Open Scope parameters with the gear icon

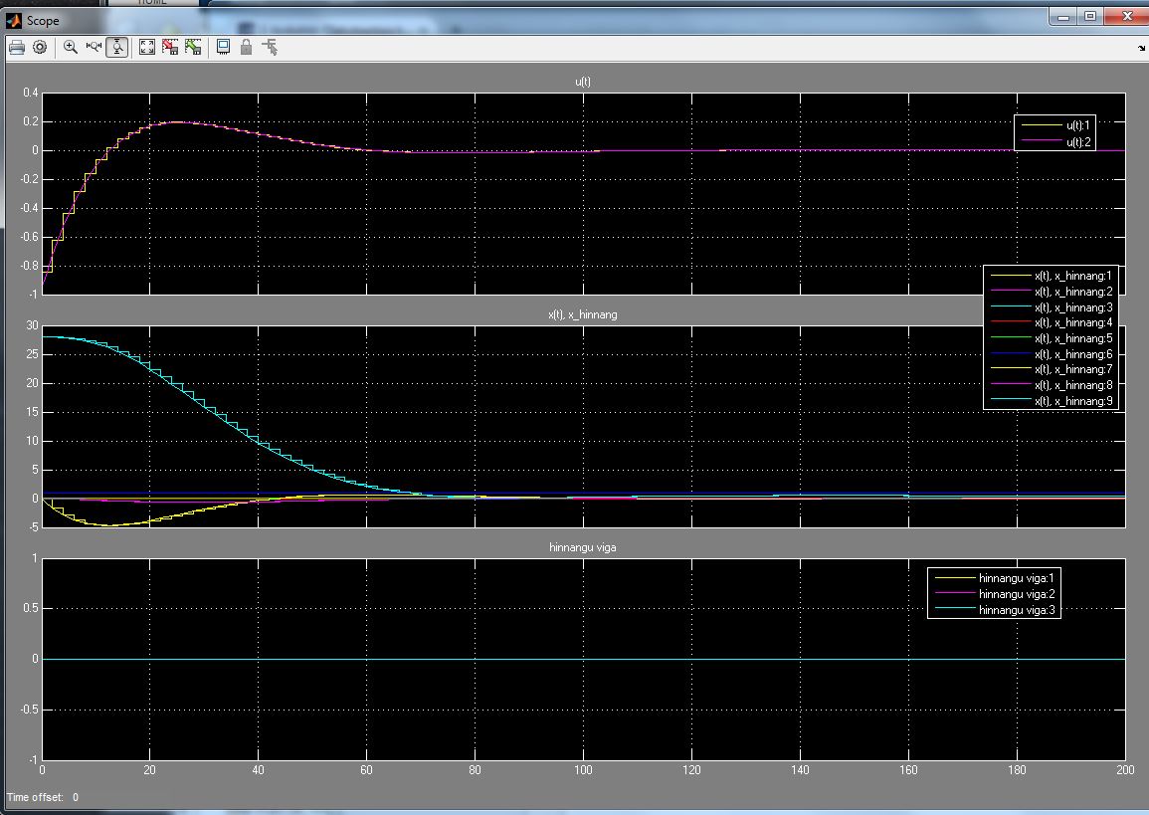click(x=41, y=48)
